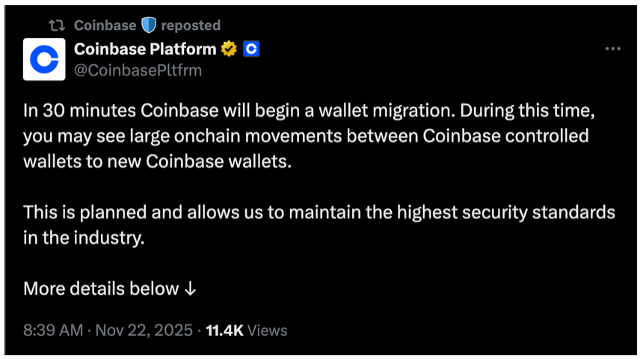Click the Nov 22, 2025 date

145,330
